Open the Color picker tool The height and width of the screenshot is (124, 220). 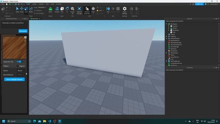coord(93,10)
